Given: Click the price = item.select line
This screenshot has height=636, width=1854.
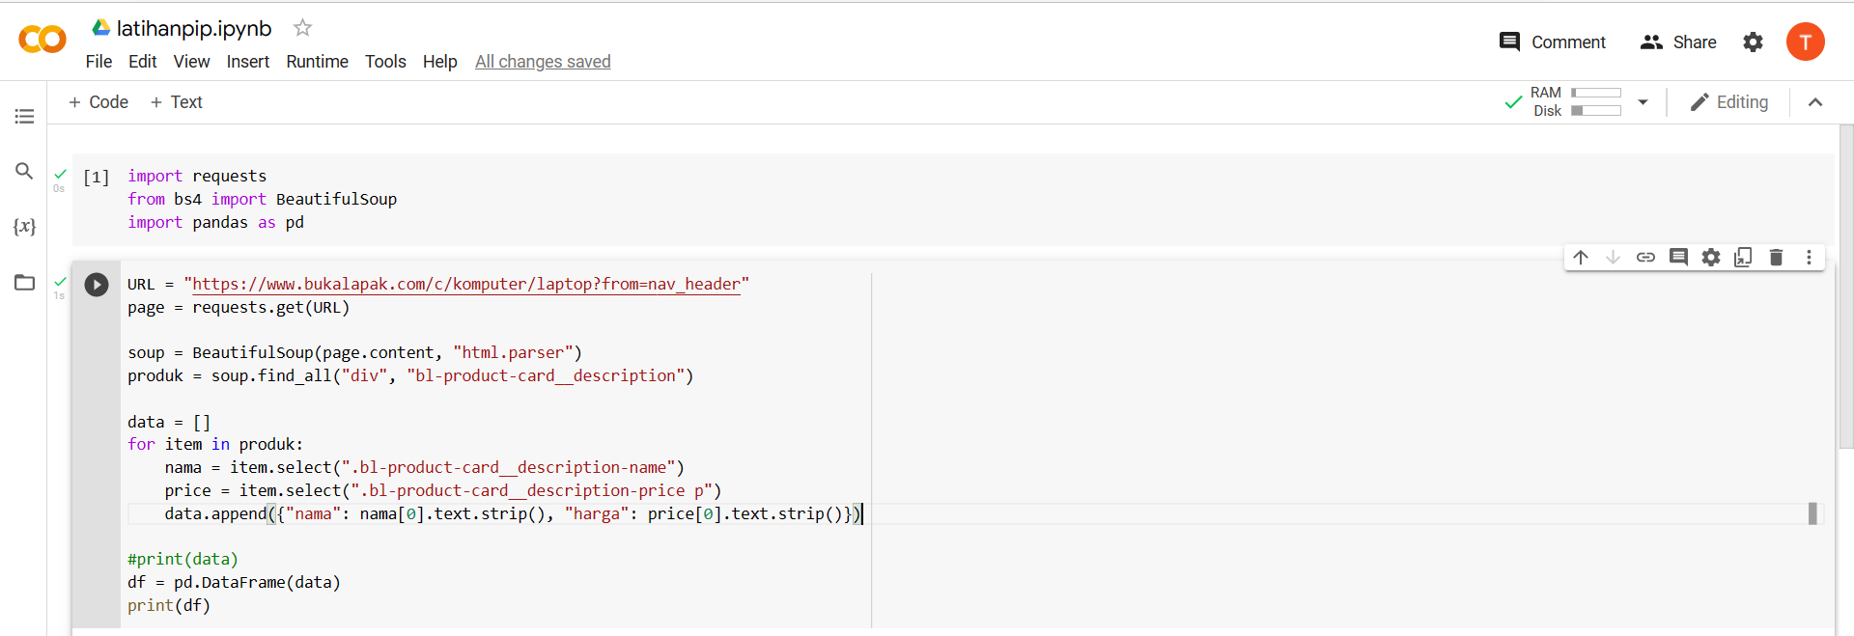Looking at the screenshot, I should [443, 491].
